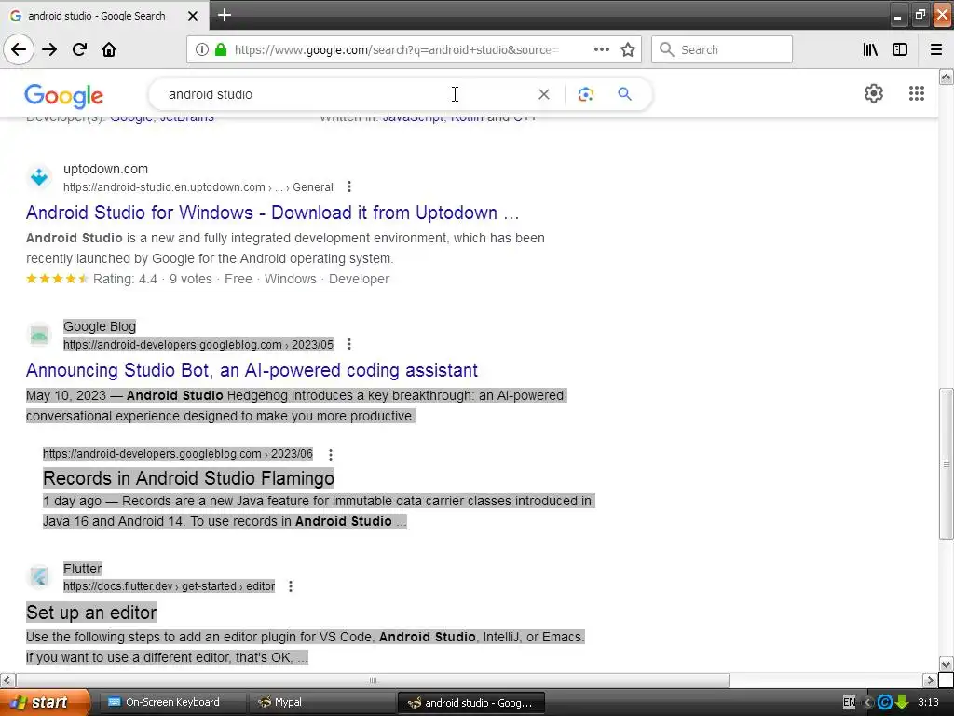The width and height of the screenshot is (954, 716).
Task: Toggle the browser sidebar
Action: 900,50
